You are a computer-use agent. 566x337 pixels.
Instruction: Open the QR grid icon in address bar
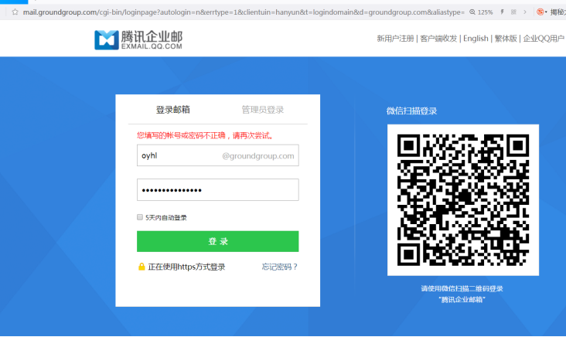coord(513,12)
